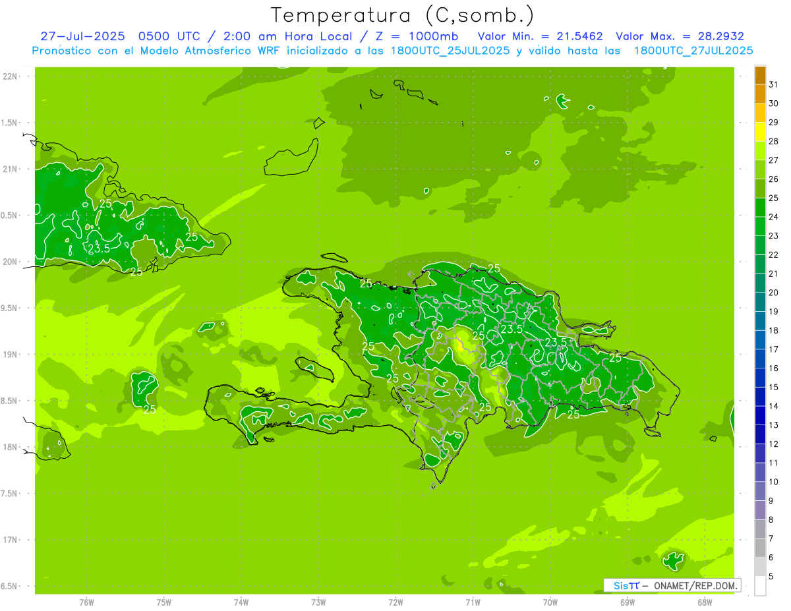The width and height of the screenshot is (791, 611).
Task: Click the colorbar label '28'
Action: pos(774,141)
